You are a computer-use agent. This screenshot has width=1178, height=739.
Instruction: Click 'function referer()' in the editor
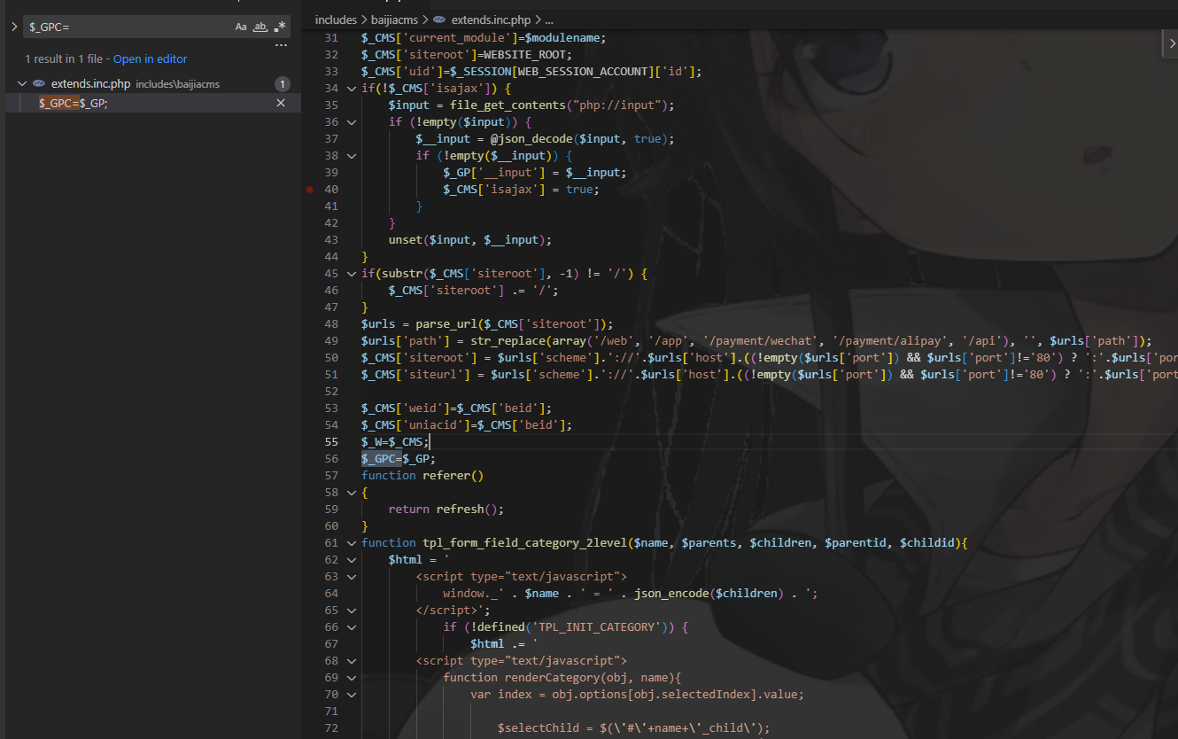click(422, 476)
